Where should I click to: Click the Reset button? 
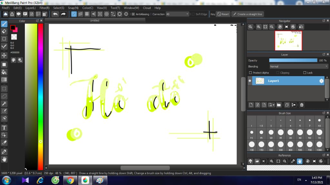(x=223, y=14)
